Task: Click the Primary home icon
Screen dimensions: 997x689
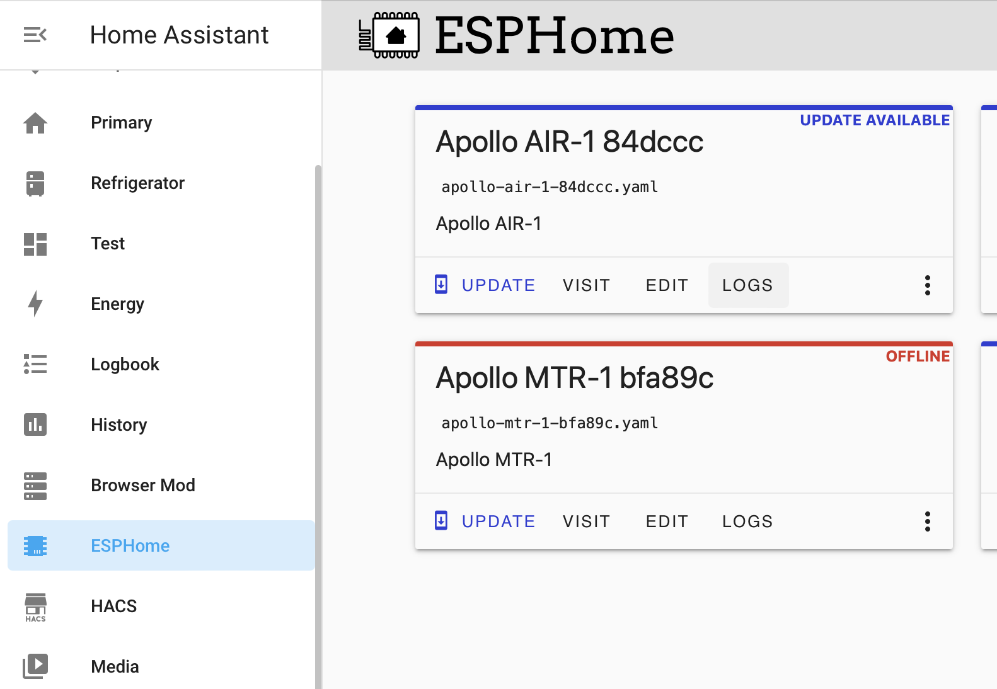Action: click(x=35, y=123)
